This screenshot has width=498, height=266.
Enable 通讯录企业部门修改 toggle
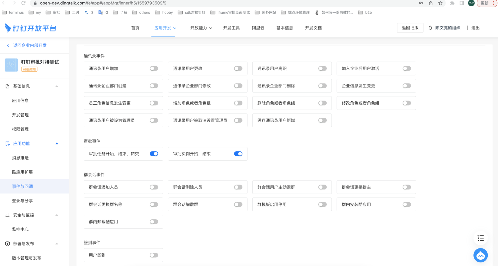coord(238,86)
